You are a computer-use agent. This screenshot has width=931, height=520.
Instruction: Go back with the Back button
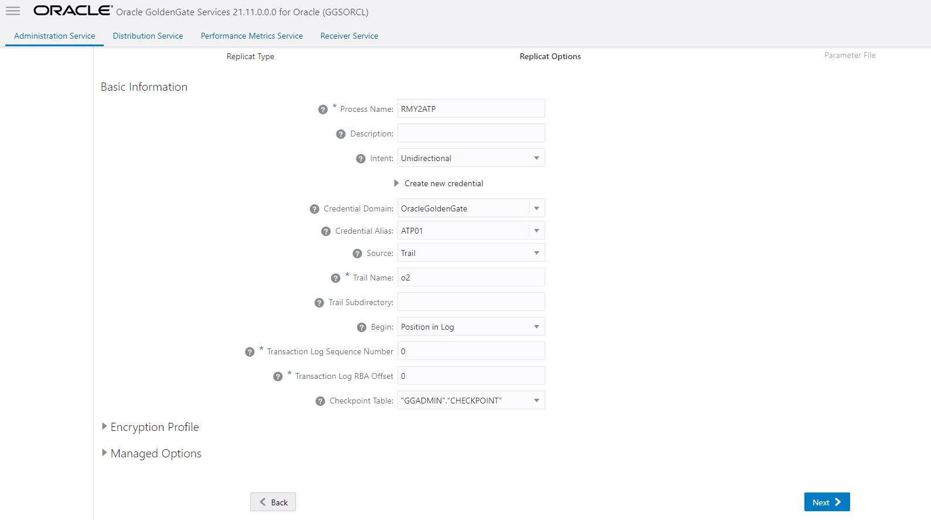click(273, 502)
